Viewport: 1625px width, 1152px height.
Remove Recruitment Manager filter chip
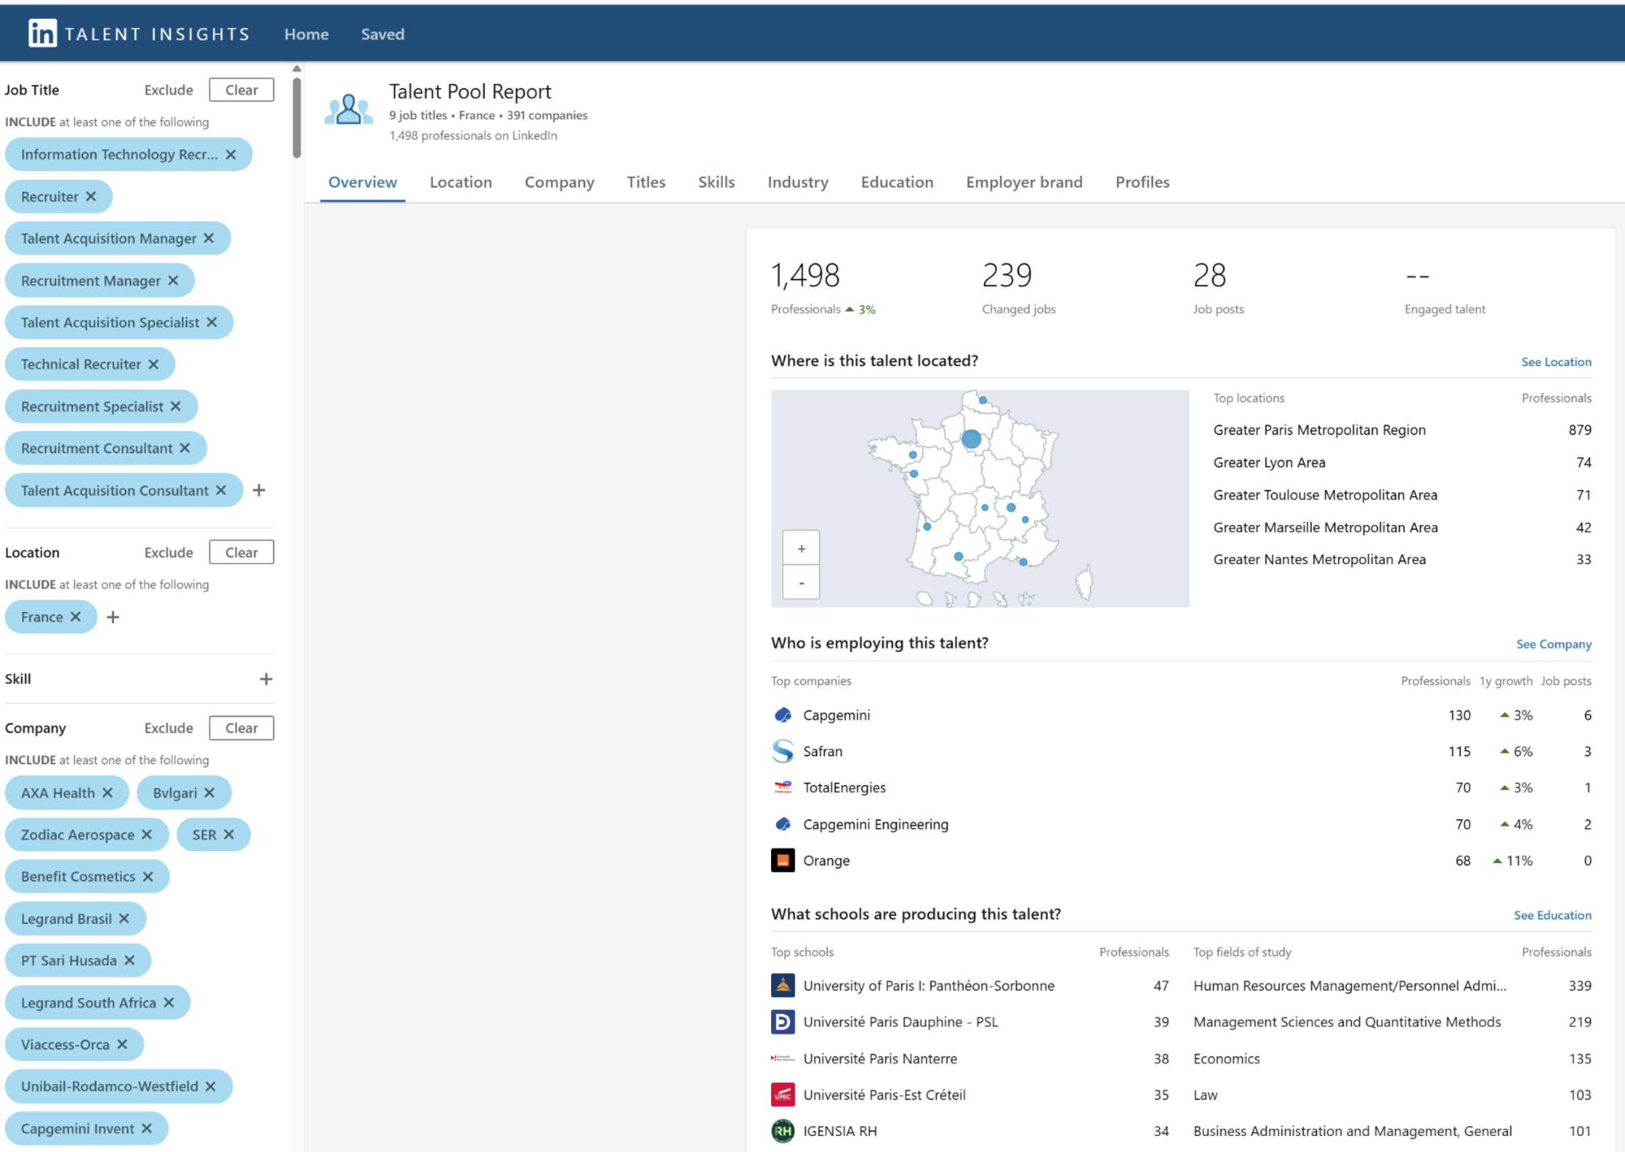[173, 281]
